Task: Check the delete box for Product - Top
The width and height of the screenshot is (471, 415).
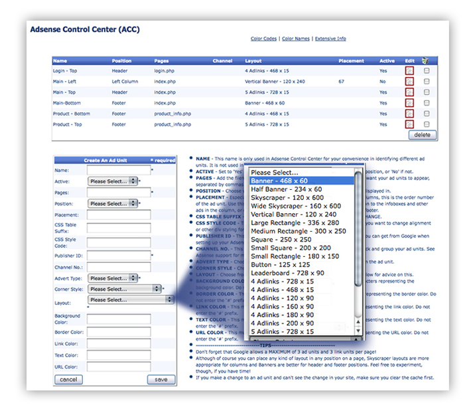Action: [427, 124]
